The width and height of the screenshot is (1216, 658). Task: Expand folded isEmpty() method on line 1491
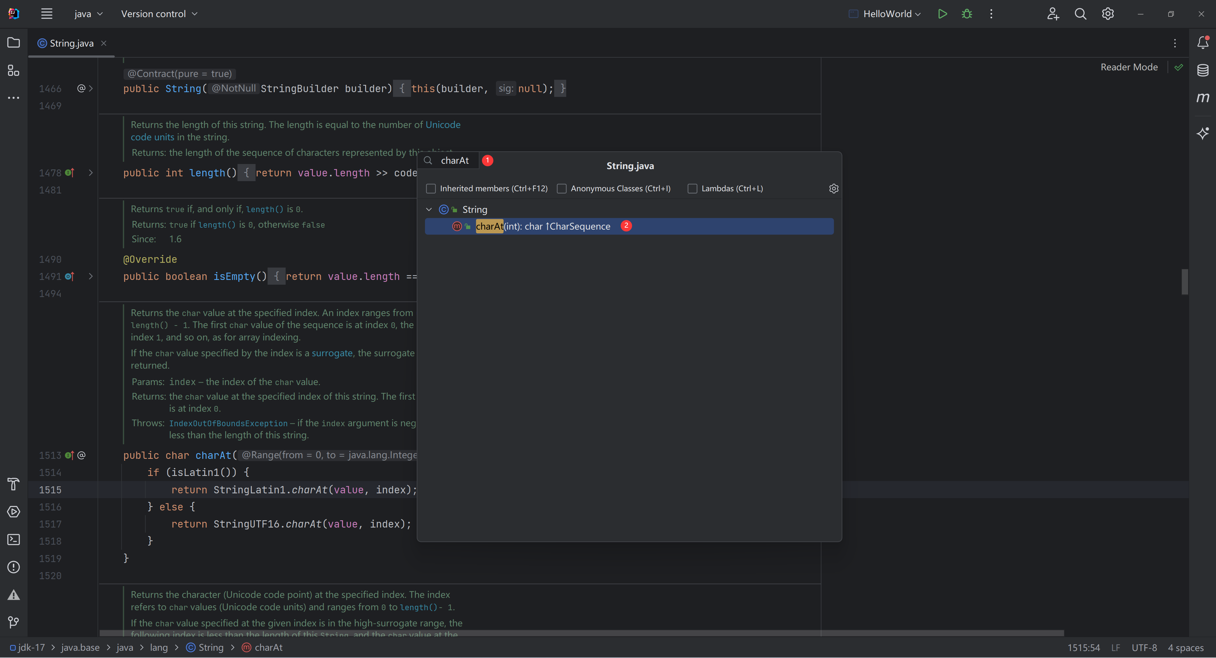pyautogui.click(x=91, y=276)
